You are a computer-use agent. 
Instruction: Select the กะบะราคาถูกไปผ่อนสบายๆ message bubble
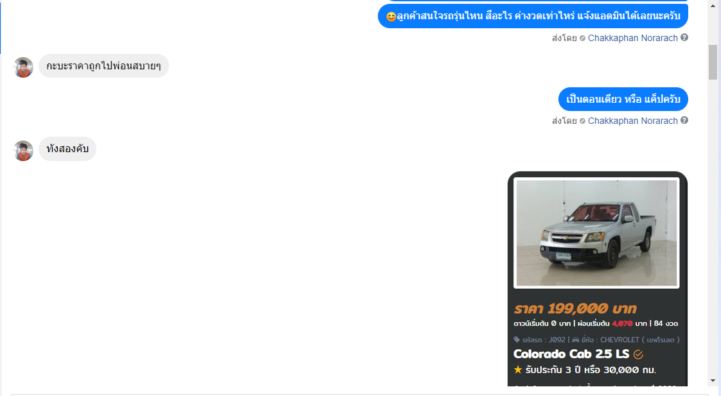point(103,66)
